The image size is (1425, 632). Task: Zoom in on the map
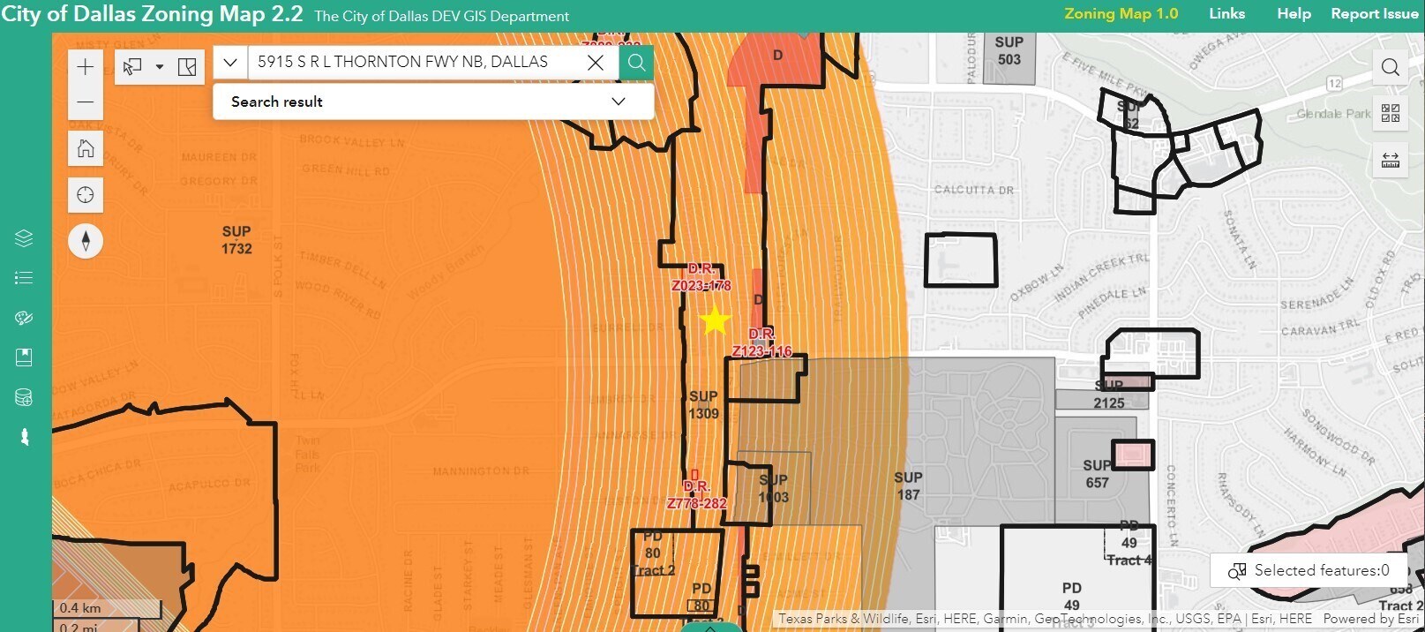click(x=86, y=67)
